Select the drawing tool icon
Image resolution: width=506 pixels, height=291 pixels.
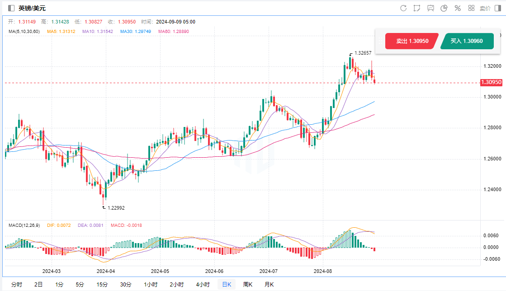(x=416, y=8)
